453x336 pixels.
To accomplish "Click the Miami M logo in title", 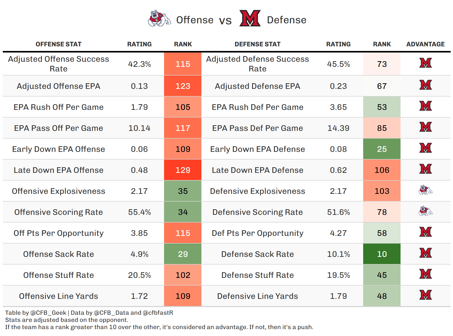I will point(250,18).
